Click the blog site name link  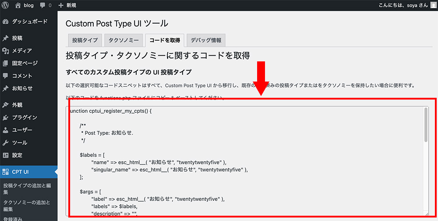pos(29,5)
